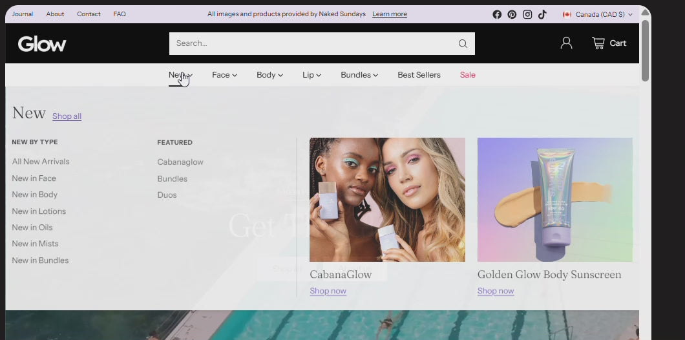685x340 pixels.
Task: Select All New Arrivals
Action: tap(41, 162)
